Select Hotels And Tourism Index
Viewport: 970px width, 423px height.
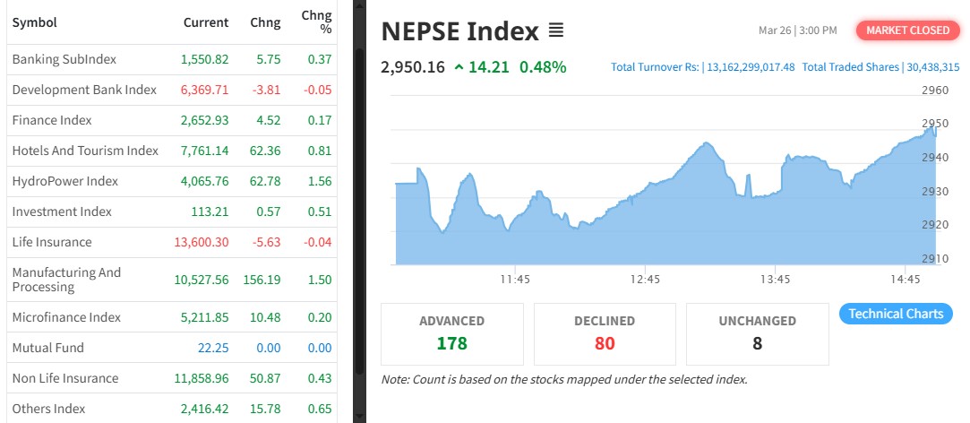tap(85, 151)
